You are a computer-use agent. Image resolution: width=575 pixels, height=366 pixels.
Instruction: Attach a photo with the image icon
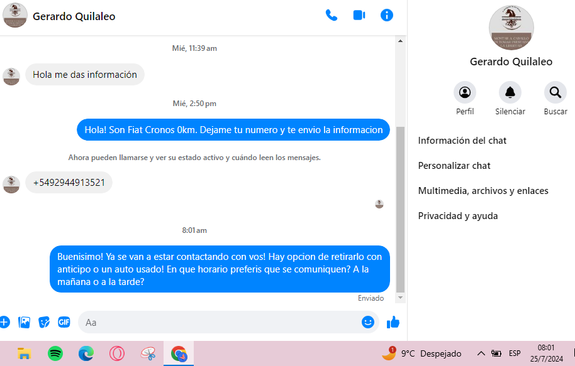(24, 323)
